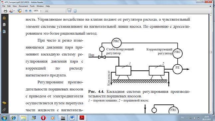Click the text 'нагнетаемого продукта.'

click(46, 75)
